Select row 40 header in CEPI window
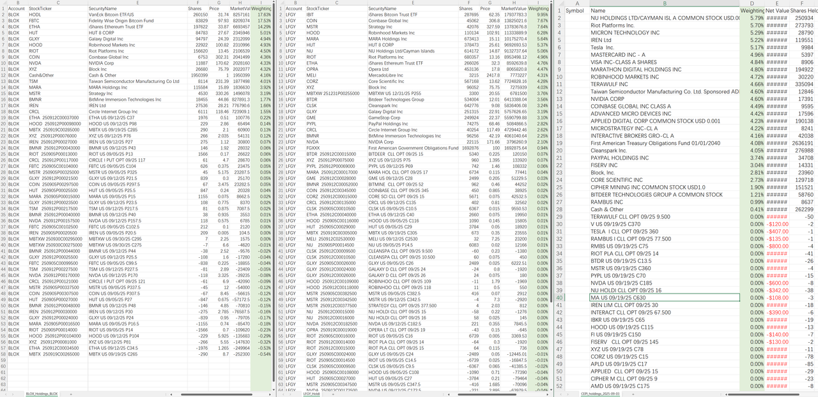 (x=559, y=297)
